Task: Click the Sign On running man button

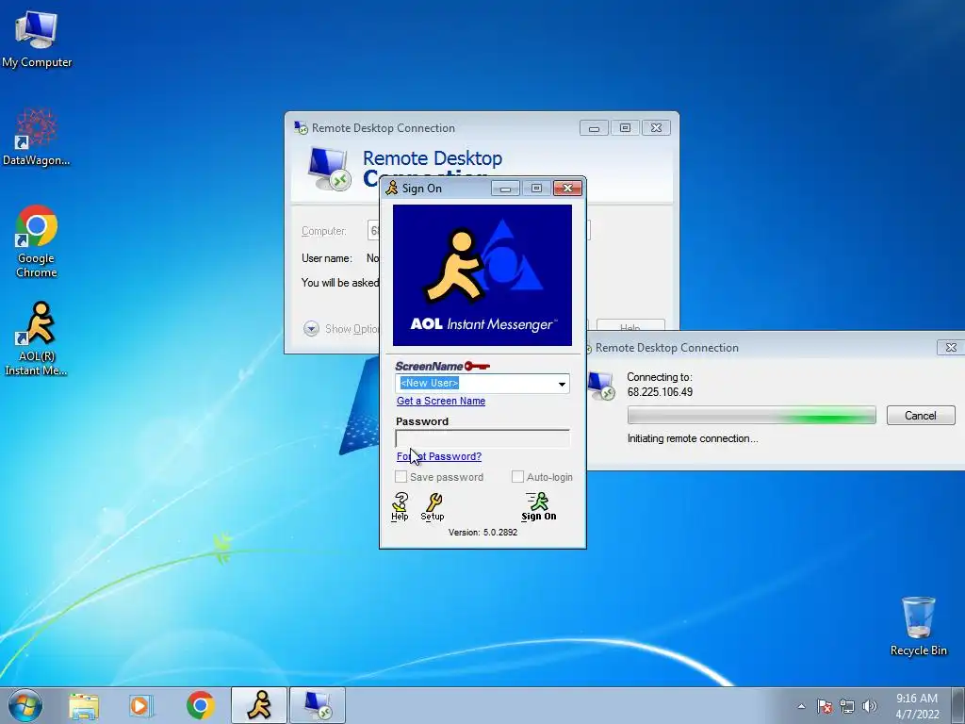Action: click(x=538, y=506)
